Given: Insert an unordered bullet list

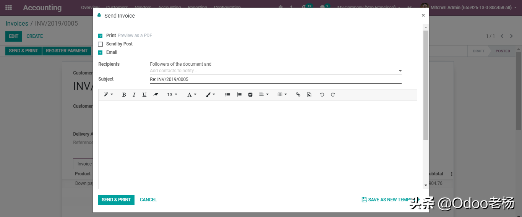Looking at the screenshot, I should point(228,95).
